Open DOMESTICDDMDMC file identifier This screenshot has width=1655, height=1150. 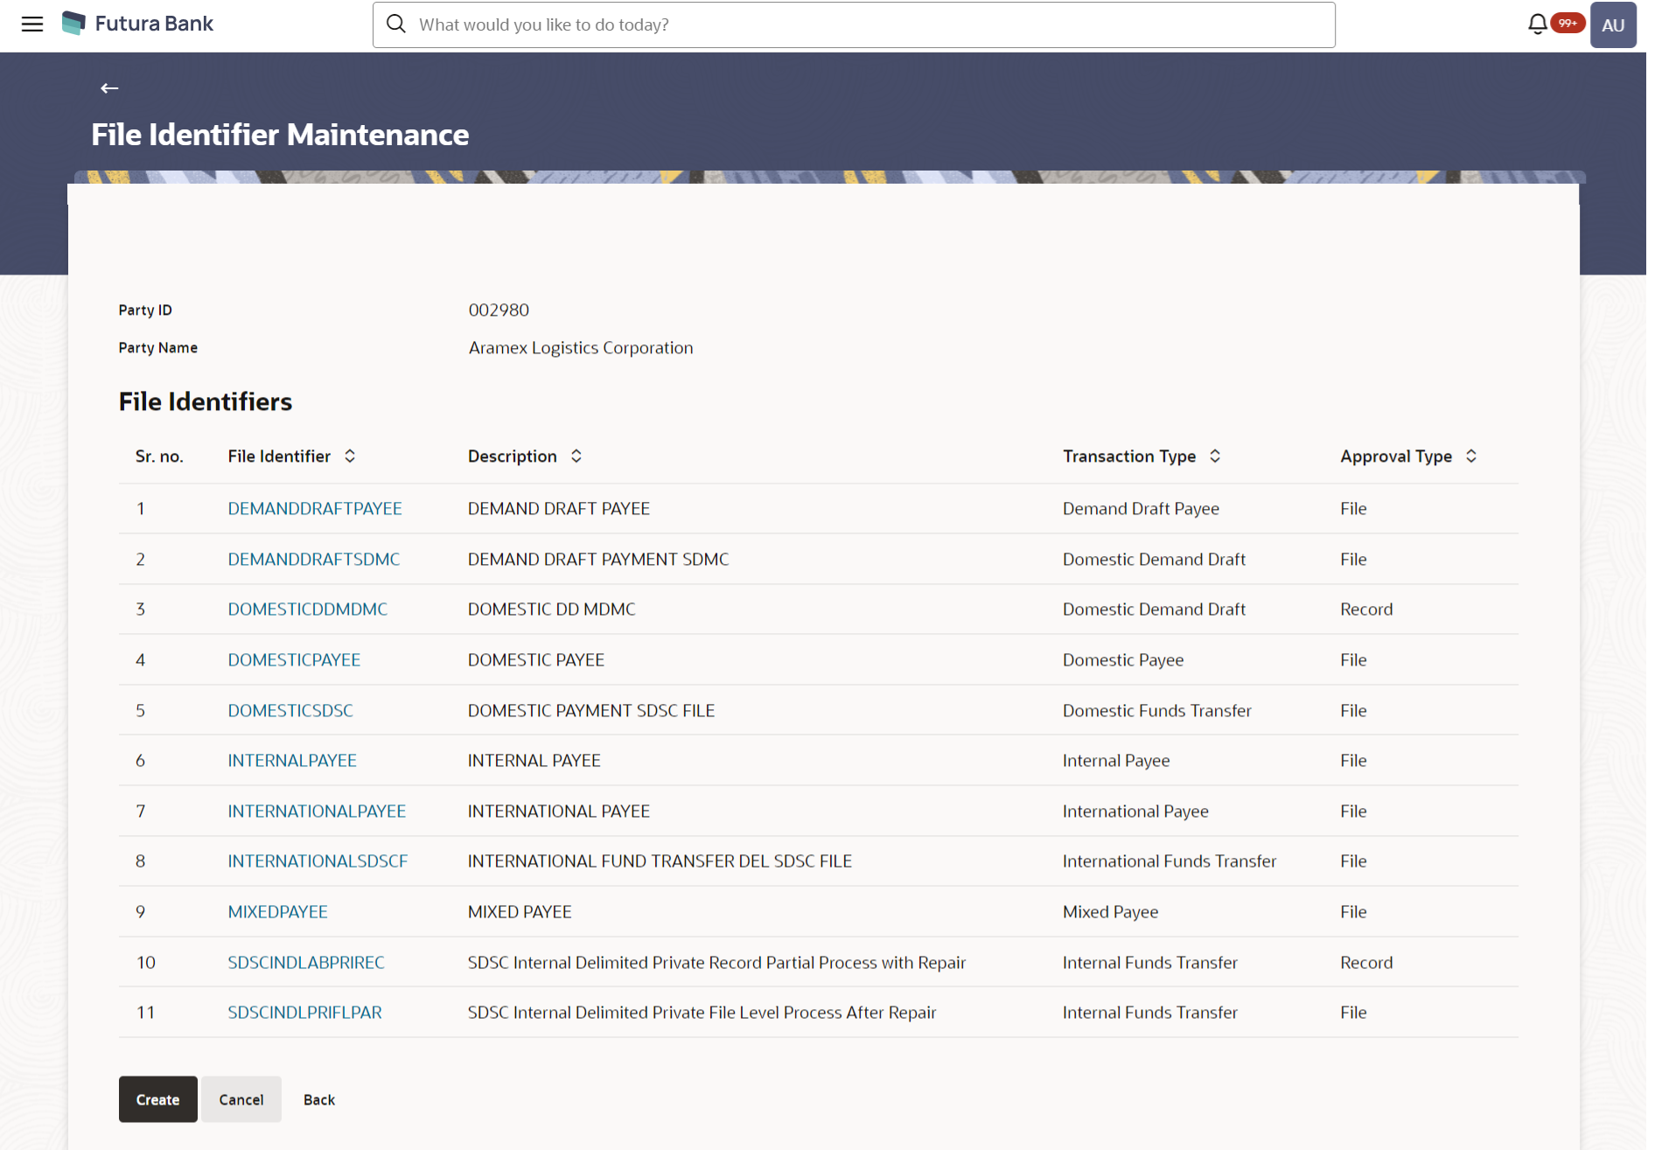click(x=308, y=609)
